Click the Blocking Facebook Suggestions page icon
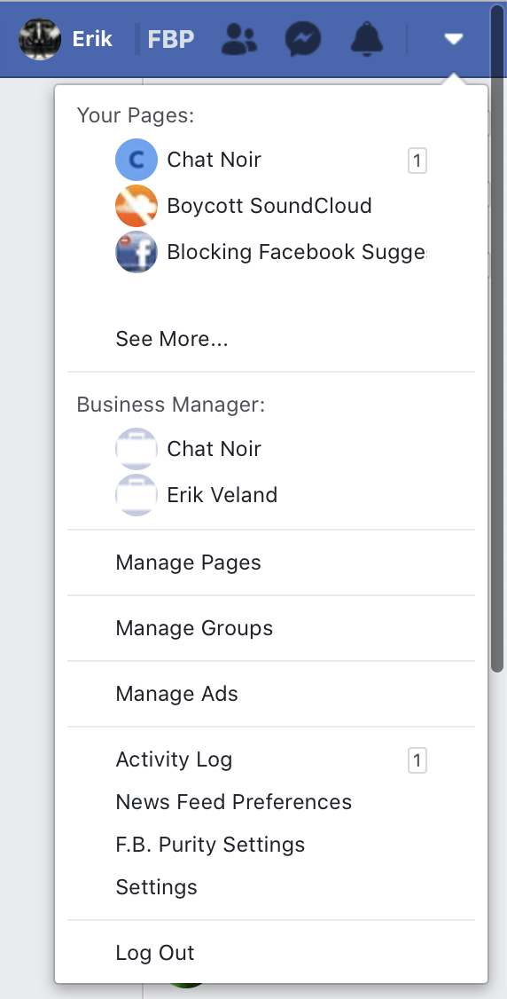This screenshot has width=507, height=999. 136,252
